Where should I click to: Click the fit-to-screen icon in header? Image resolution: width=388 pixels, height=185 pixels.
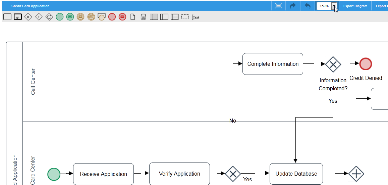tap(278, 6)
